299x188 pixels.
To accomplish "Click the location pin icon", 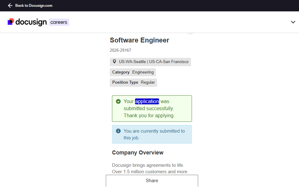I will 114,62.
